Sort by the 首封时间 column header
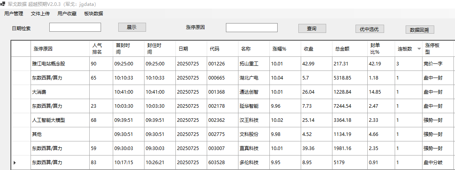Viewport: 455px width, 170px height. coord(128,49)
